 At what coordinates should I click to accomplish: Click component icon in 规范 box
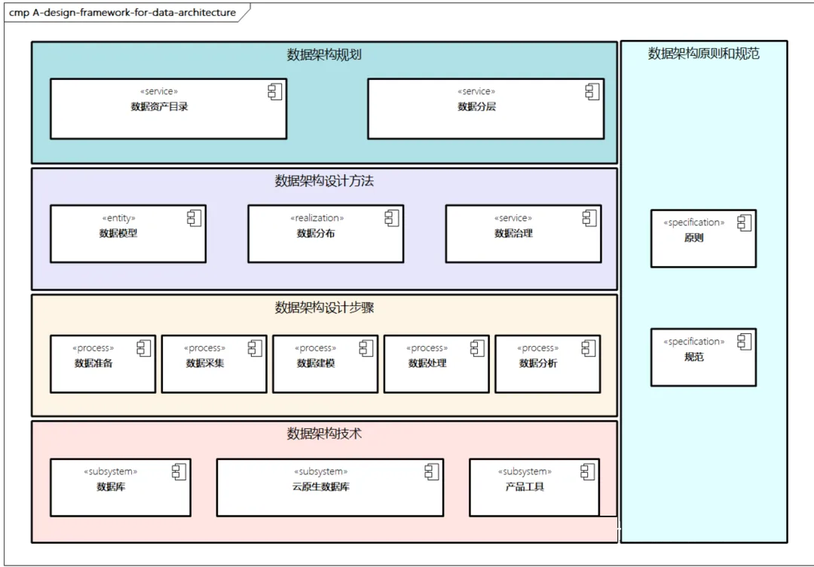[745, 342]
